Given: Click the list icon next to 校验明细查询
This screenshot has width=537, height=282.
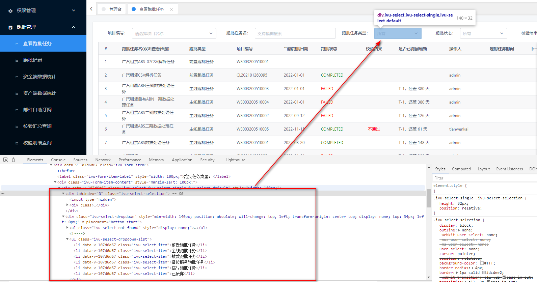Looking at the screenshot, I should 17,143.
